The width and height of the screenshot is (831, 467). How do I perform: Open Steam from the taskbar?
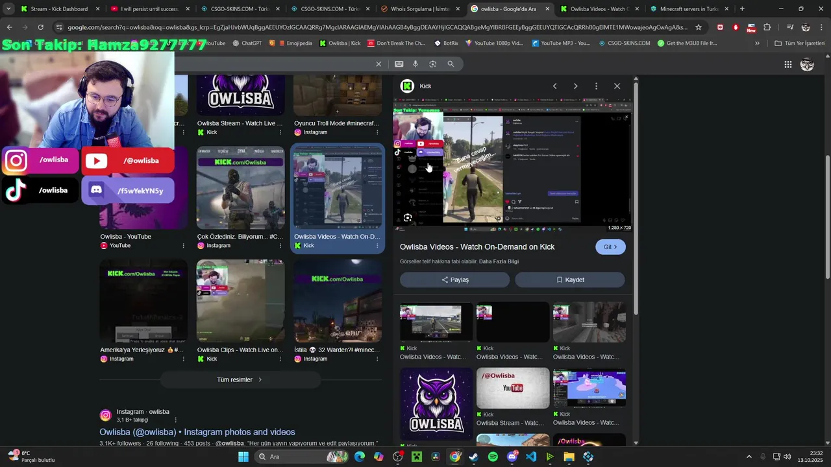tap(474, 457)
